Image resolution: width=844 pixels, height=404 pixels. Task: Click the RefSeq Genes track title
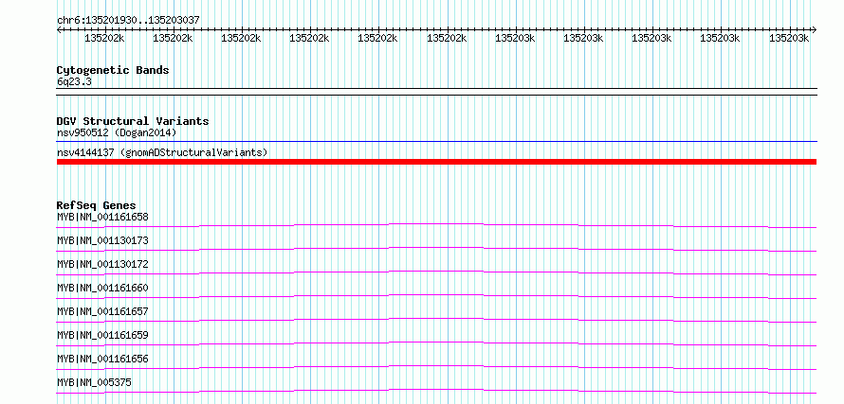tap(97, 205)
